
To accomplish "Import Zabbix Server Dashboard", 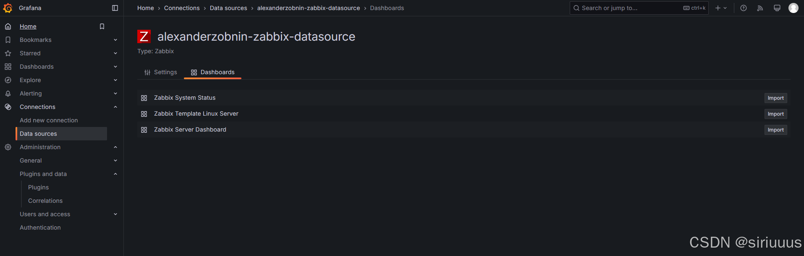I will (x=775, y=130).
